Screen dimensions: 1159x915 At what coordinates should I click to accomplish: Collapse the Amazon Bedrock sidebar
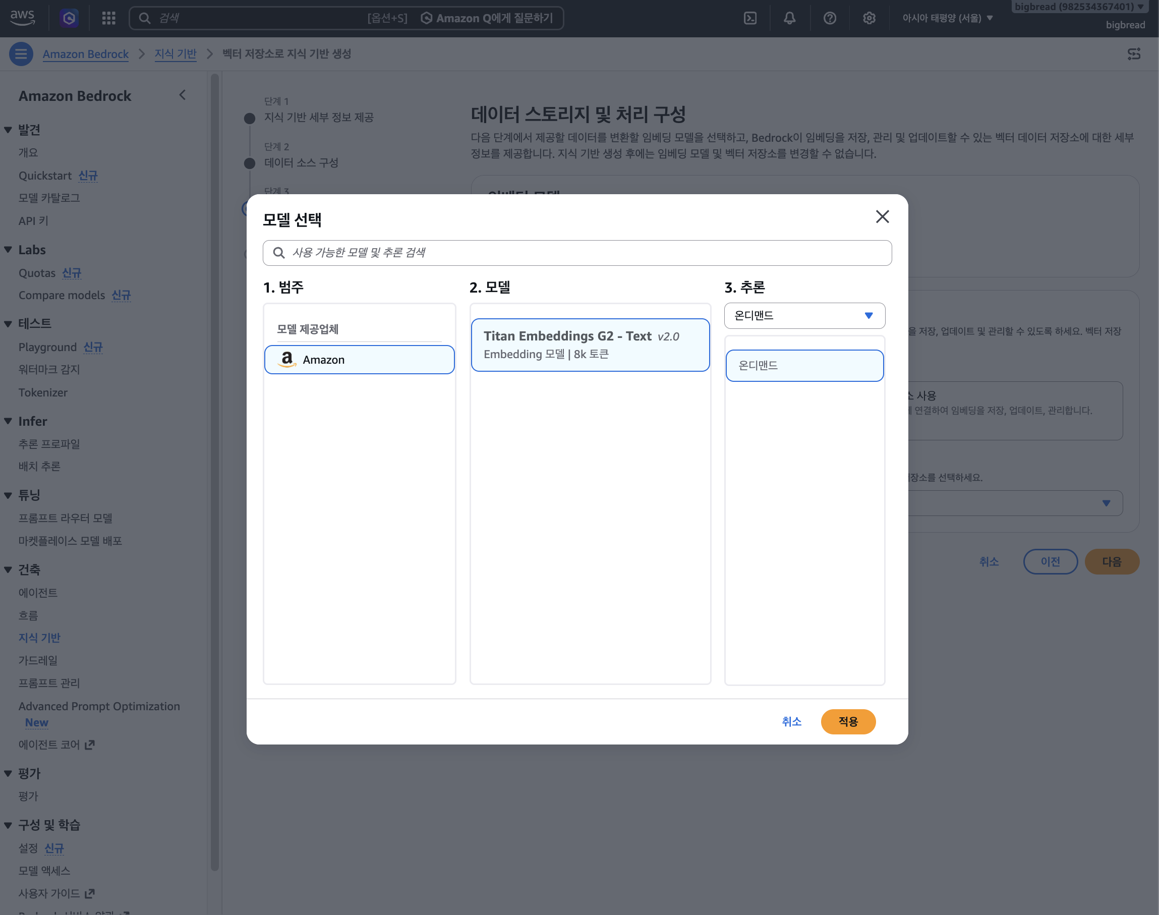[182, 95]
